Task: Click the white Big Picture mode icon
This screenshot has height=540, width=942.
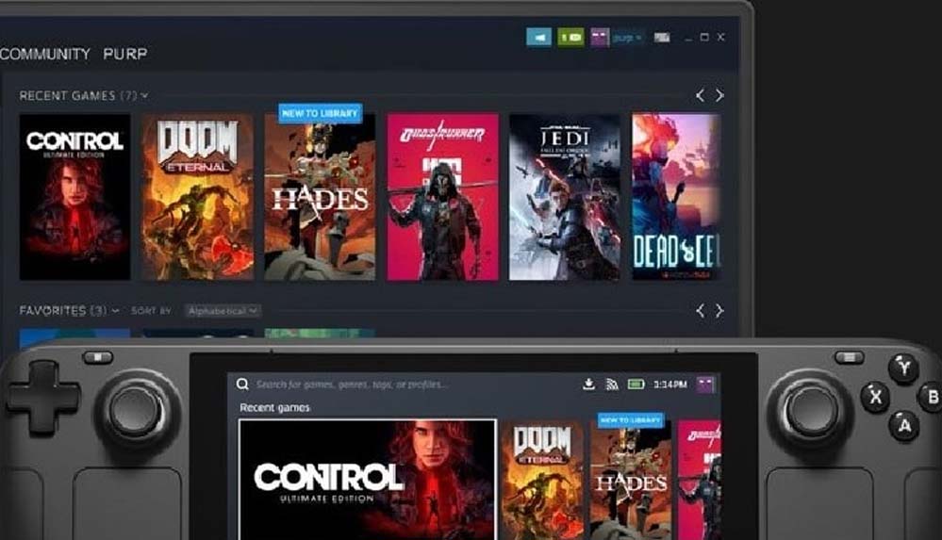Action: [661, 38]
